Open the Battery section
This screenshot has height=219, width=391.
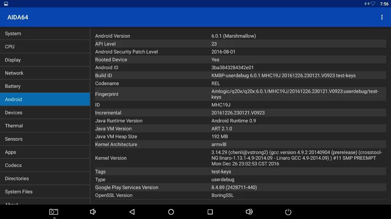[45, 86]
